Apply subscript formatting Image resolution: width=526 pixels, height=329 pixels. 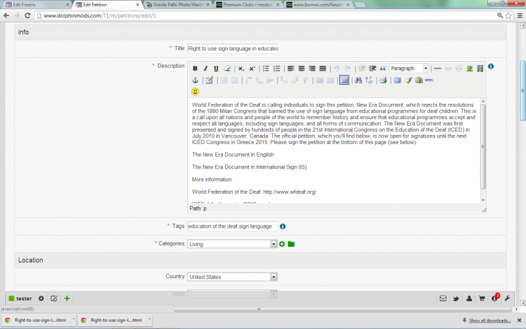click(x=241, y=68)
